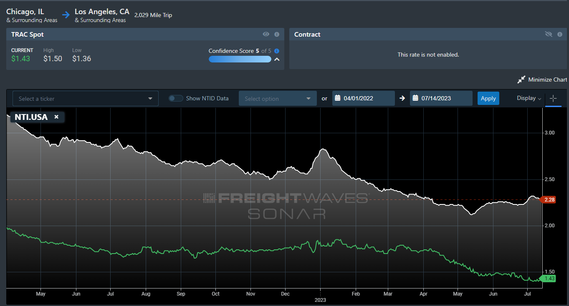Click the Apply button
Viewport: 569px width, 306px height.
488,98
